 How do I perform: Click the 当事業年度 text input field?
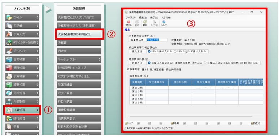[x=157, y=40]
